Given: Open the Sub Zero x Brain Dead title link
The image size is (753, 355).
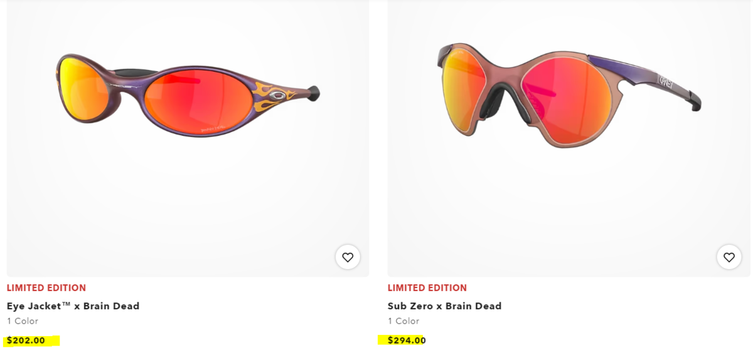Looking at the screenshot, I should coord(444,306).
